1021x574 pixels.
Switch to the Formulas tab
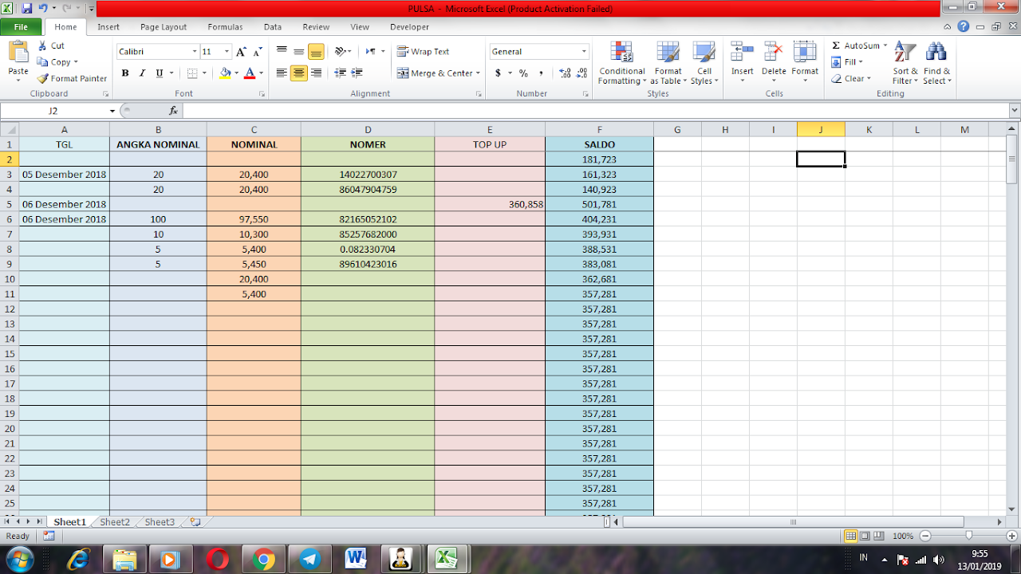click(x=225, y=27)
